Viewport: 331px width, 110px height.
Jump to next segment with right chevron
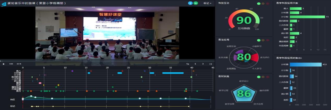pyautogui.click(x=203, y=64)
